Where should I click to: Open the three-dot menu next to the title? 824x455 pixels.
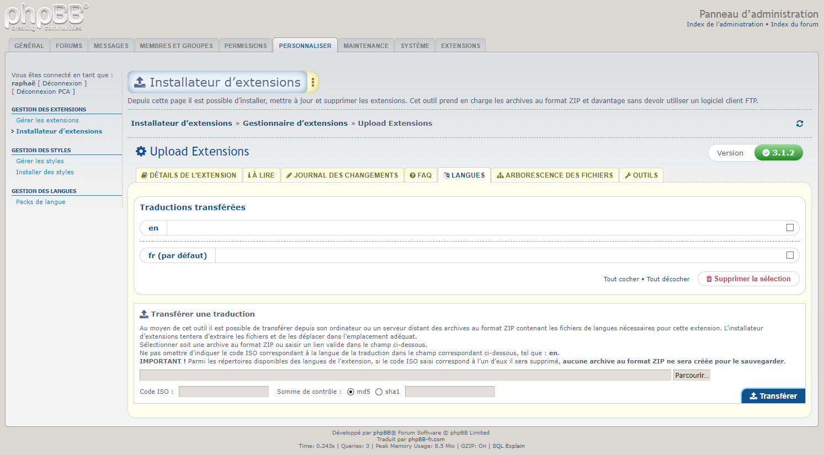[x=313, y=82]
